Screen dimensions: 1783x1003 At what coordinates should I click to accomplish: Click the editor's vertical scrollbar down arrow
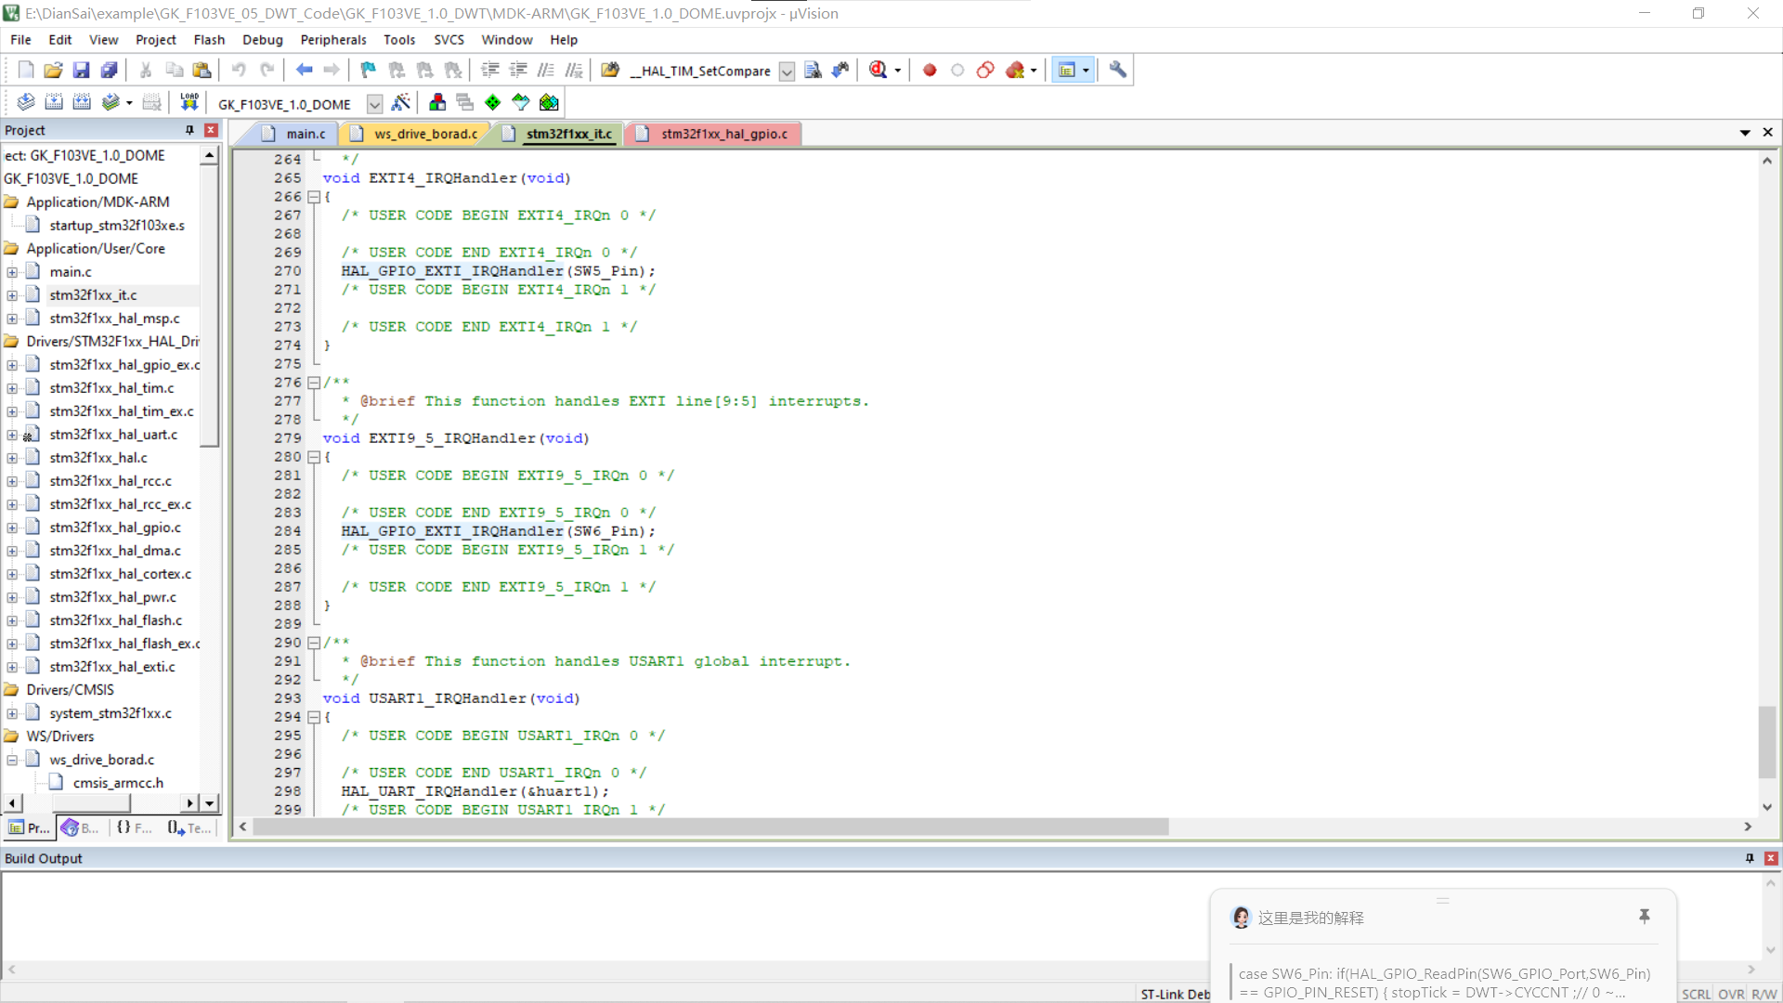click(x=1767, y=807)
